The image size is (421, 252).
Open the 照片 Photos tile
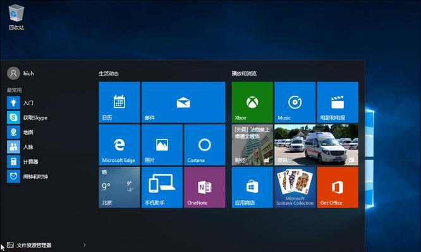click(x=162, y=145)
